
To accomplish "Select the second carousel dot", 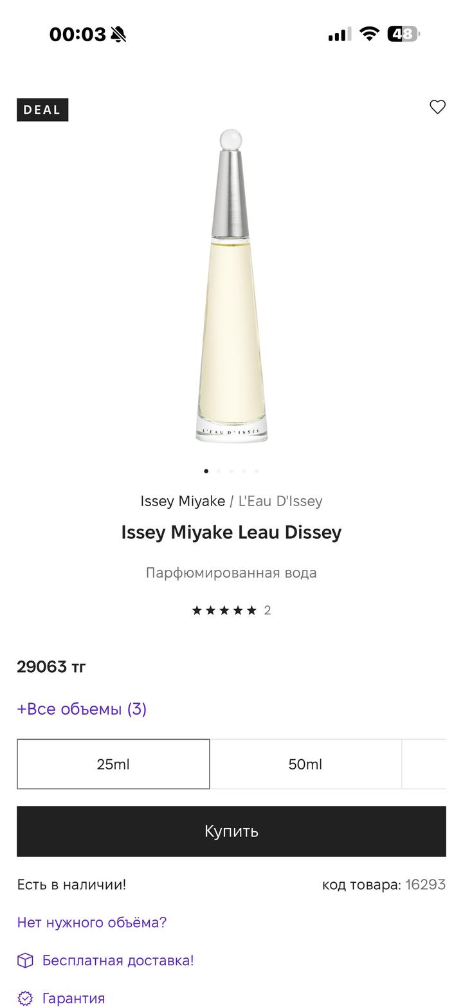I will click(x=219, y=471).
